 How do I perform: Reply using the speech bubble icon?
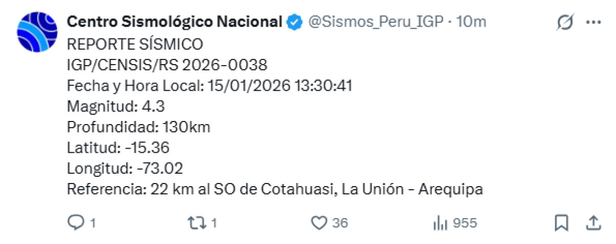tap(75, 222)
